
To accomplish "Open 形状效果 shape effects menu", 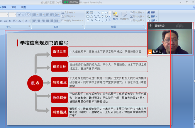I will (x=137, y=20).
